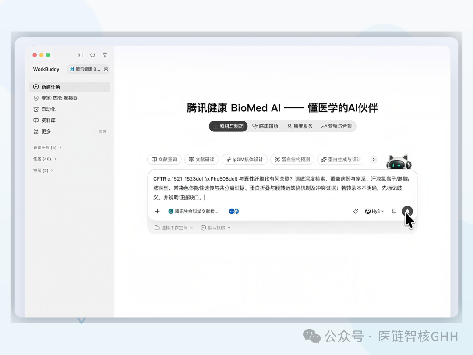473x355 pixels.
Task: Click the WorkBuddy app title
Action: coord(46,69)
